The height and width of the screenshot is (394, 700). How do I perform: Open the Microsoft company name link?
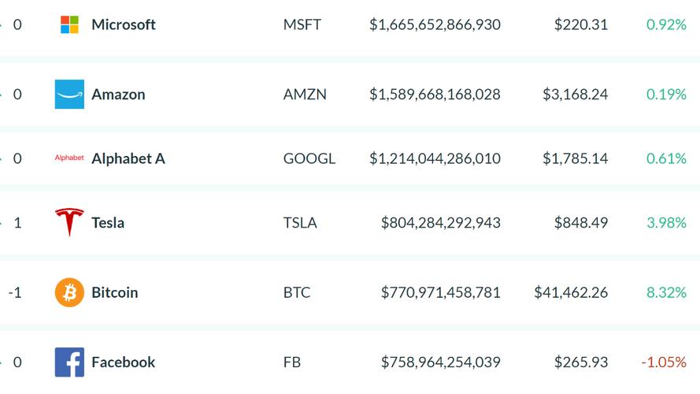(124, 24)
